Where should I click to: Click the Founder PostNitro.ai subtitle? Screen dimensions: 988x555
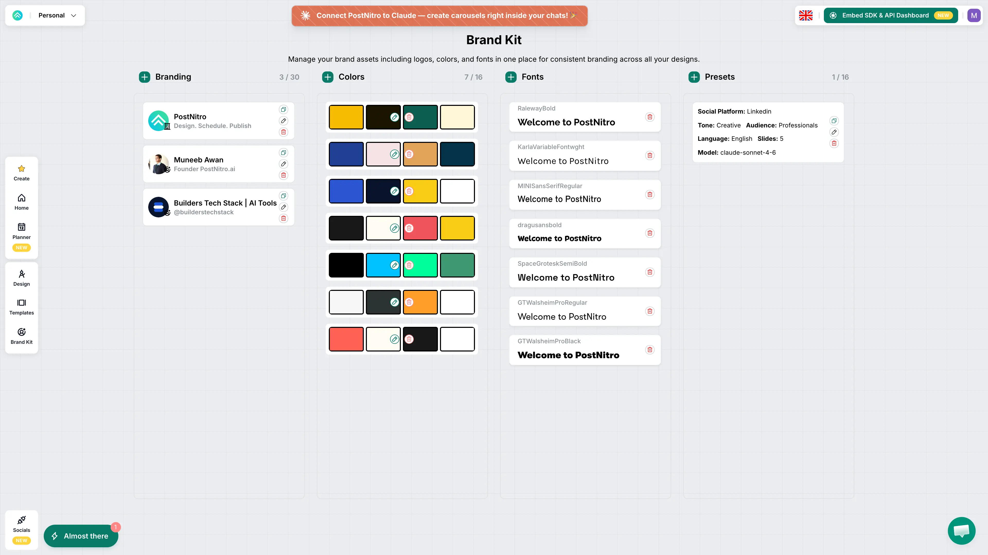(x=205, y=169)
